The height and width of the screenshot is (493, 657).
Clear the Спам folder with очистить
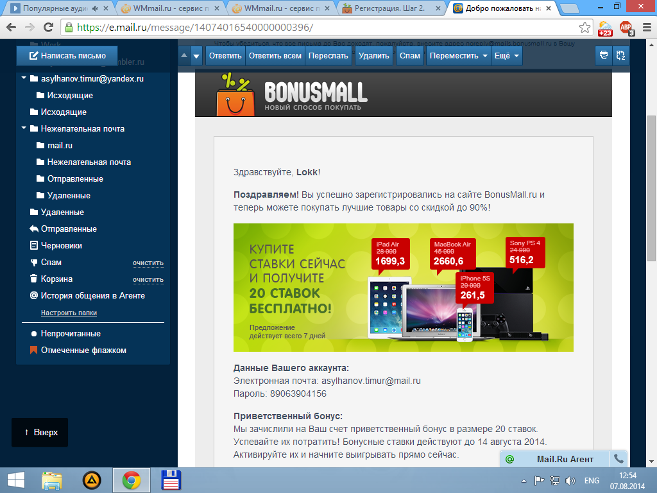coord(148,263)
